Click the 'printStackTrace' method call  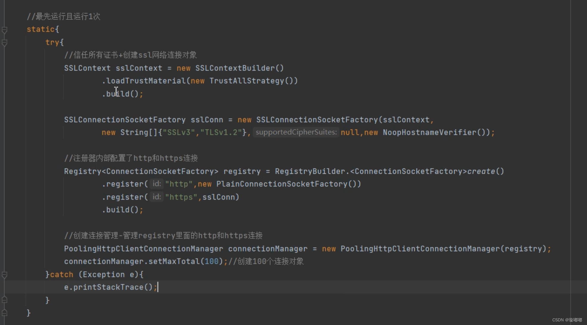pyautogui.click(x=109, y=287)
